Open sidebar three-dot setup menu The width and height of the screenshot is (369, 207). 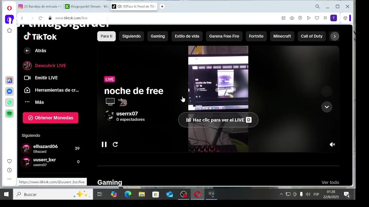coord(10,179)
